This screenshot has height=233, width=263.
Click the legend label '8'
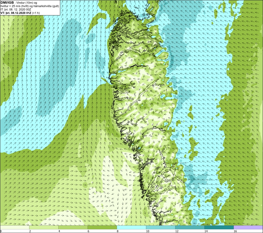point(118,231)
